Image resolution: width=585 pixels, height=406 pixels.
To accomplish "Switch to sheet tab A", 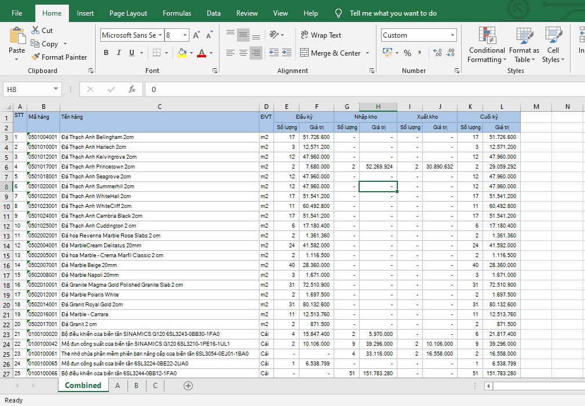I will [x=118, y=386].
